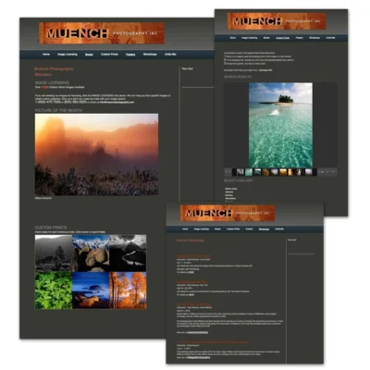Open Workshops in the workshops page navigation

pyautogui.click(x=264, y=229)
